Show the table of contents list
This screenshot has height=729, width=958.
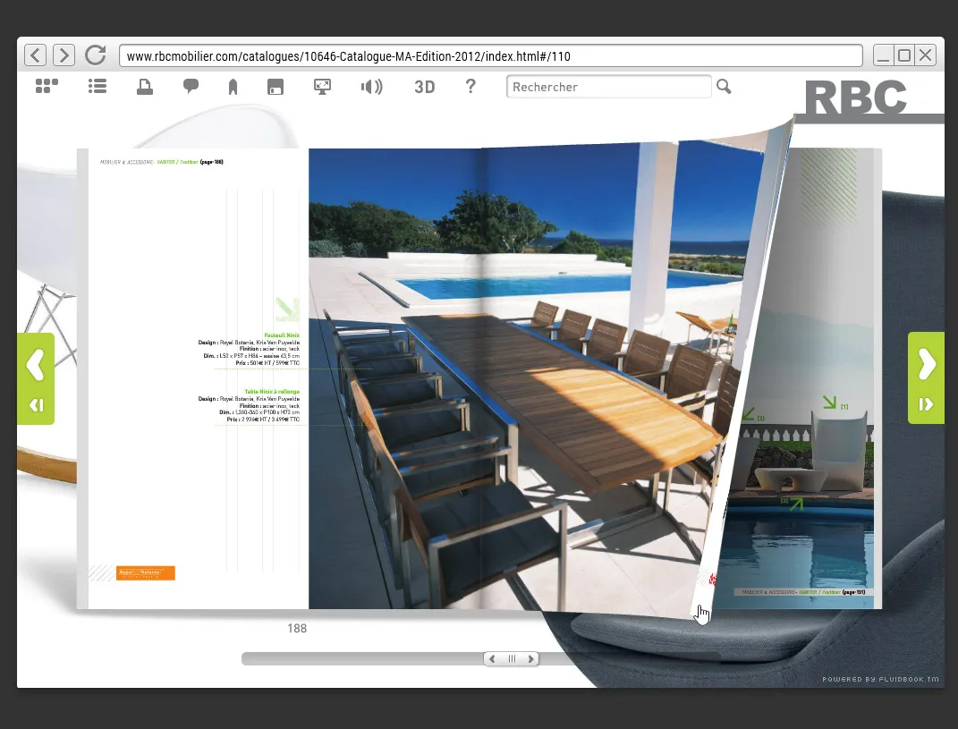click(97, 87)
